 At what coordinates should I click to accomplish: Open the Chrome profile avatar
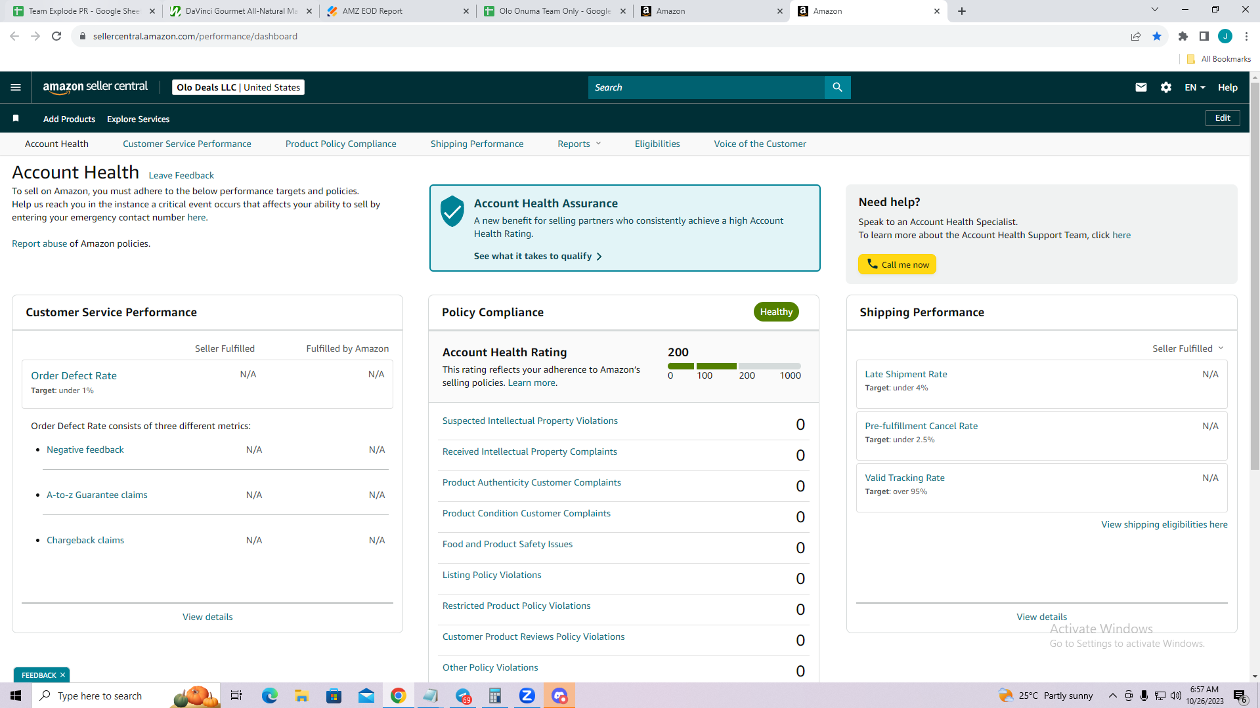[1225, 36]
